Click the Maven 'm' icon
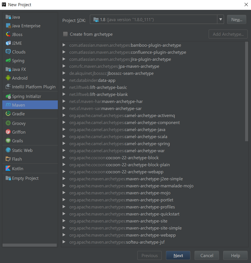 pos(8,105)
